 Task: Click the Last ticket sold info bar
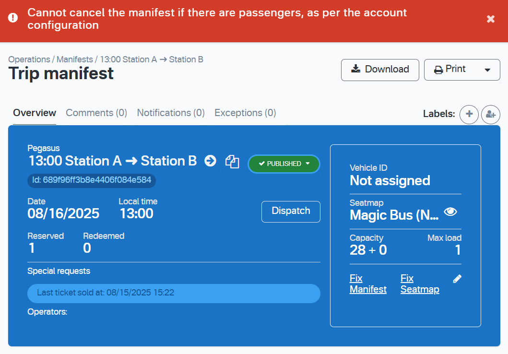(x=174, y=293)
